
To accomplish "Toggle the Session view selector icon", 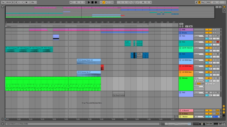I will coord(225,11).
